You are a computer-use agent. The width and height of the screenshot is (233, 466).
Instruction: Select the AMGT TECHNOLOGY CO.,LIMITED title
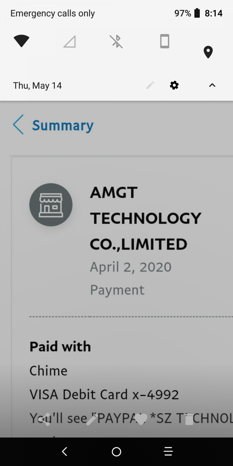(x=145, y=218)
